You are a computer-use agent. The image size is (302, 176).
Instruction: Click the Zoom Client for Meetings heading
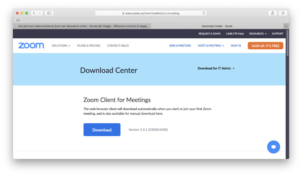[117, 100]
